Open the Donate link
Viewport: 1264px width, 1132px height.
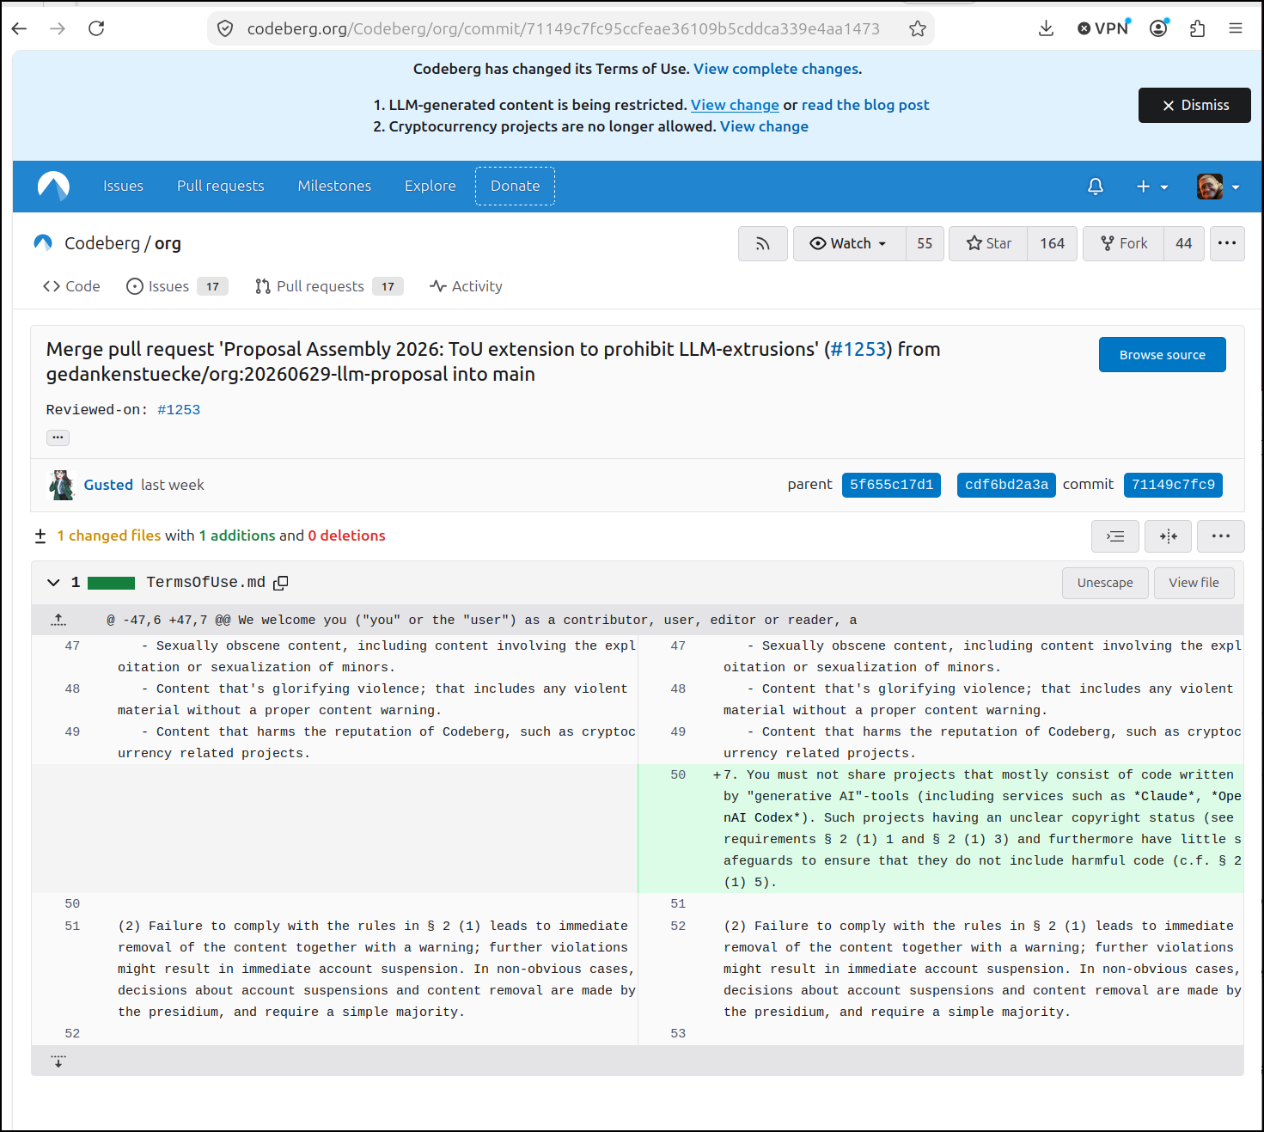click(515, 186)
